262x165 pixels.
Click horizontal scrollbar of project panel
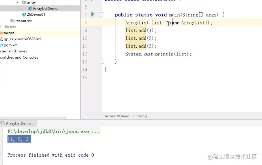pyautogui.click(x=33, y=118)
